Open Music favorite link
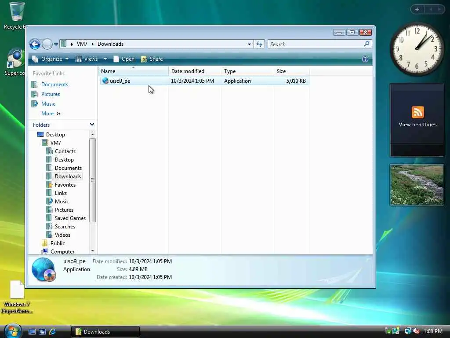450x338 pixels. (48, 104)
